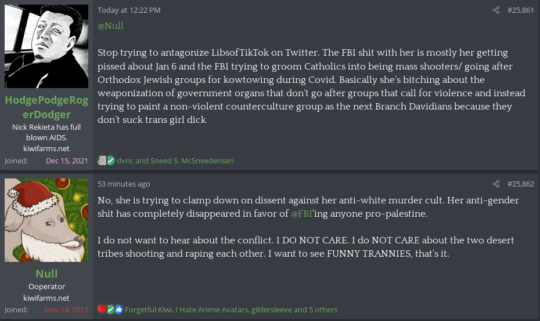Viewport: 540px width, 321px height.
Task: View reactions from dvnc and Sneed S. McSneedensen
Action: 175,160
